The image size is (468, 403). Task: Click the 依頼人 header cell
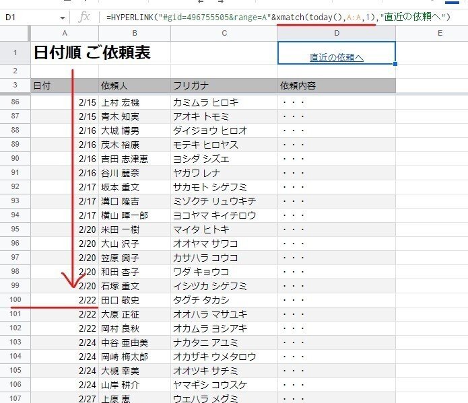pyautogui.click(x=135, y=85)
